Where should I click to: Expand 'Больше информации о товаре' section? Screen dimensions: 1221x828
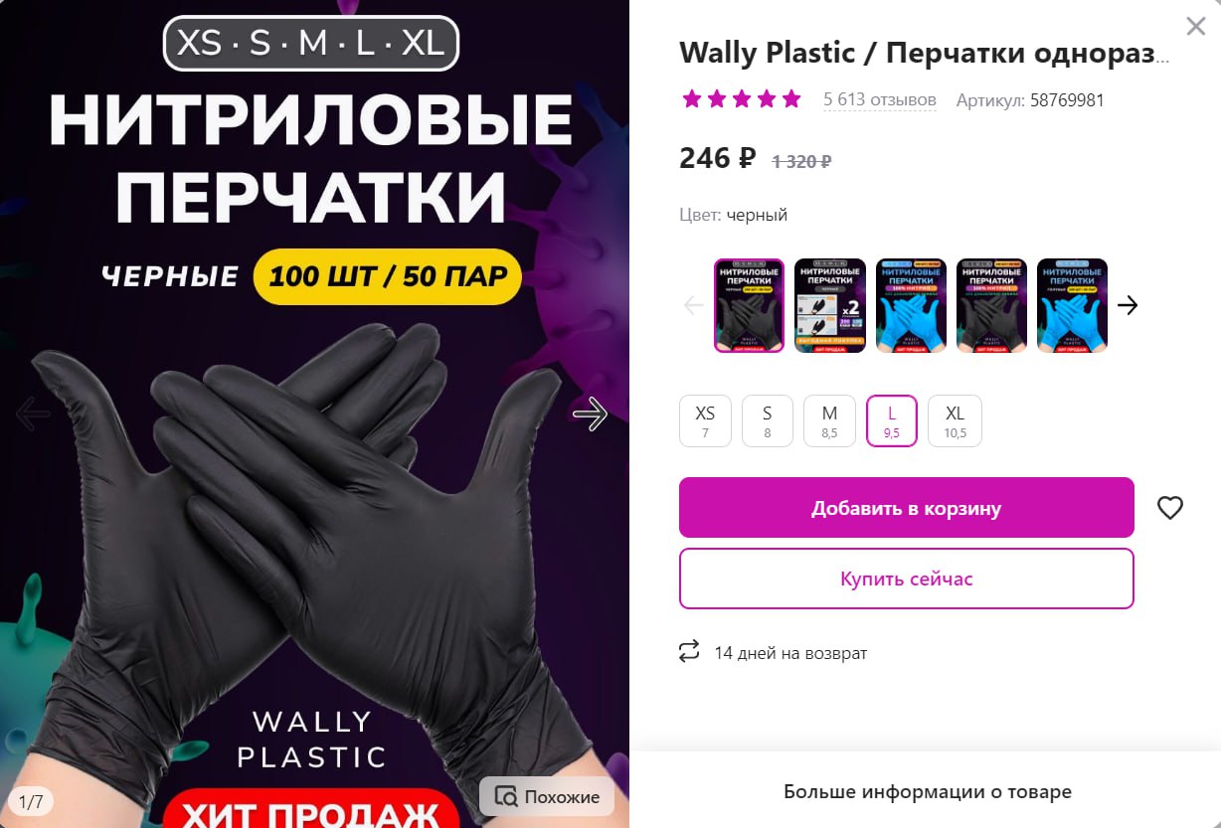tap(927, 792)
